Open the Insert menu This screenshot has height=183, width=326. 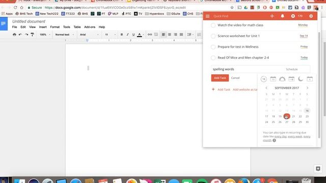pos(43,27)
